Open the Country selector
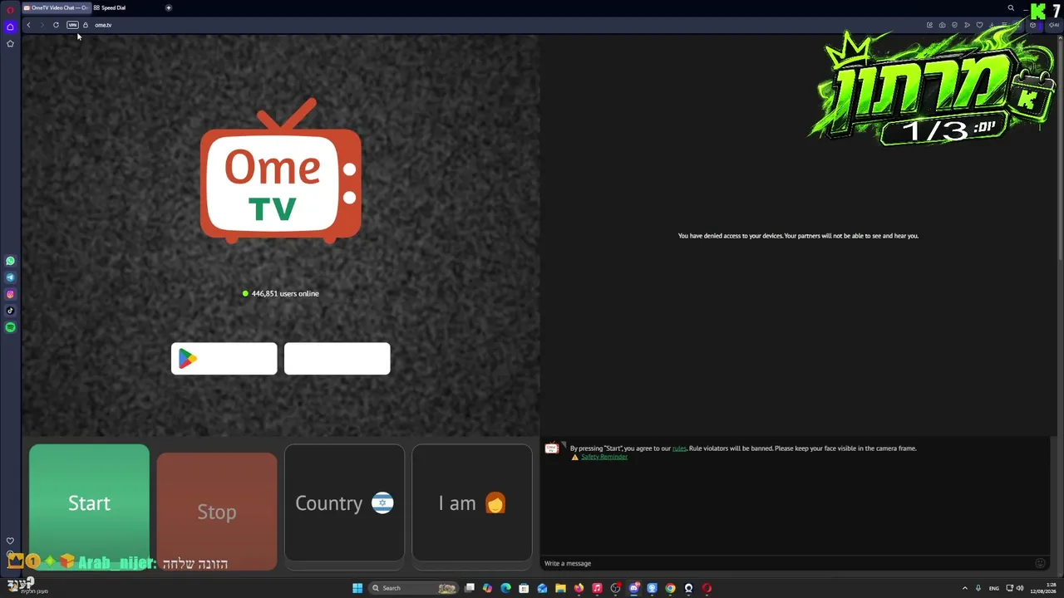Screen dimensions: 1064x598 click(x=344, y=503)
